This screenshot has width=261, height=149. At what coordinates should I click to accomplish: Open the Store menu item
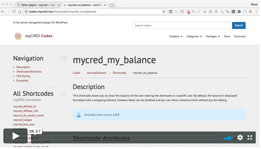pos(227,37)
